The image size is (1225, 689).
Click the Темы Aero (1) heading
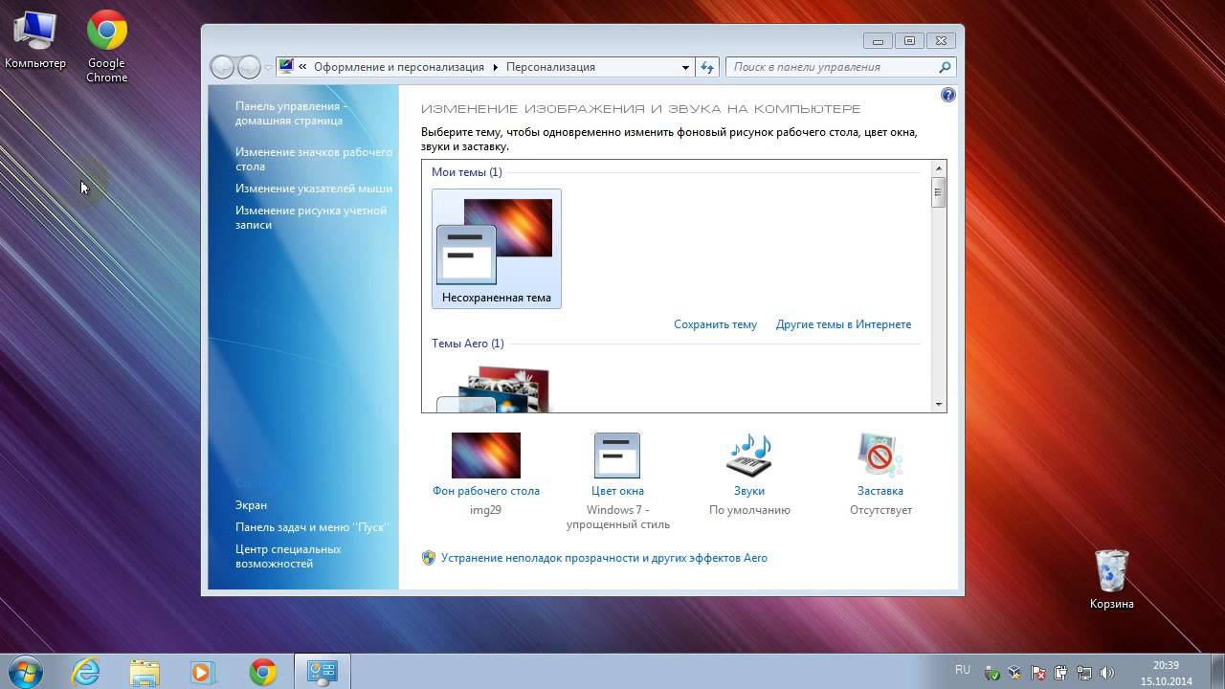[x=467, y=344]
